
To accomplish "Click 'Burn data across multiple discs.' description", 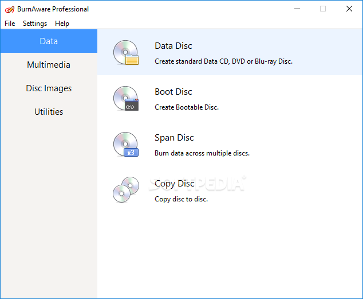I will point(202,153).
